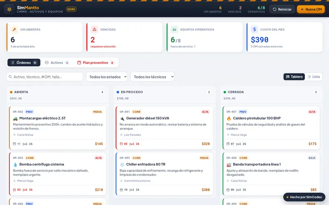Click the order search input field
This screenshot has width=329, height=205.
pos(45,77)
